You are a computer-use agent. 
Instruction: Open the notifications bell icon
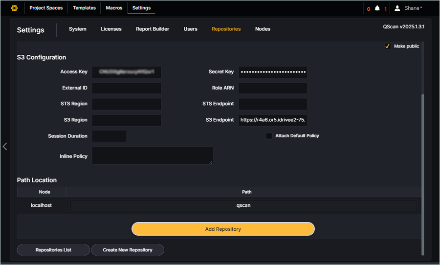pos(377,8)
